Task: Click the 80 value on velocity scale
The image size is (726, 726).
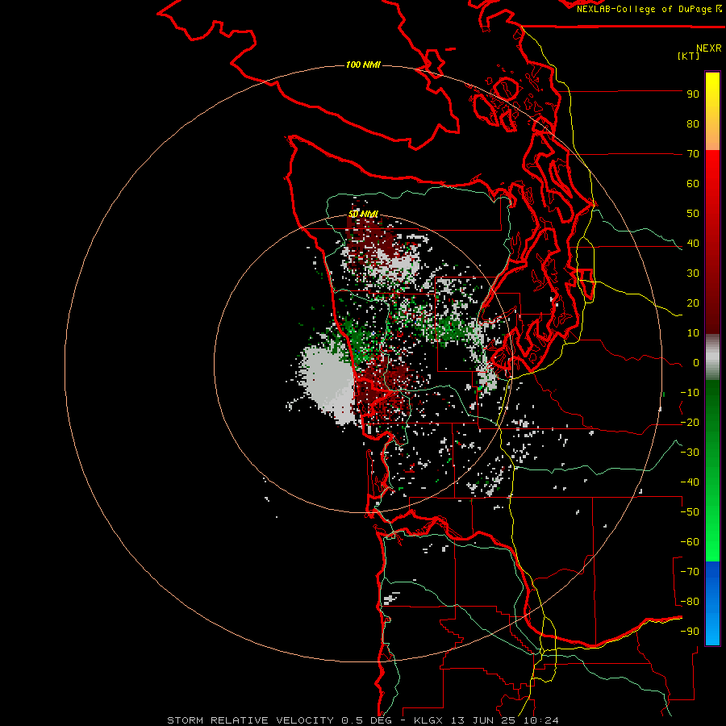Action: 693,124
